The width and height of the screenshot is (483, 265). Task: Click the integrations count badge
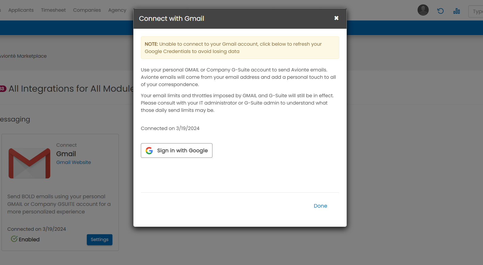click(x=3, y=89)
